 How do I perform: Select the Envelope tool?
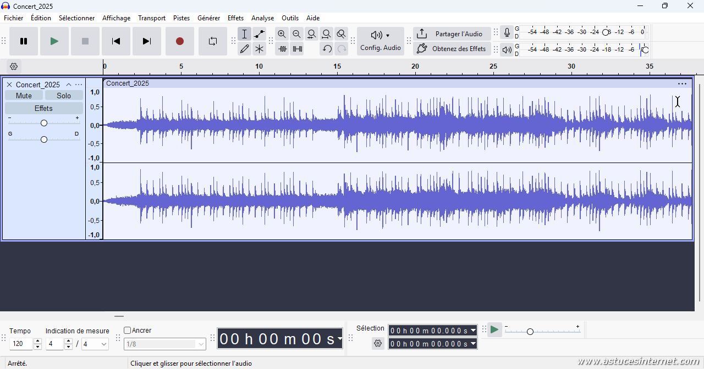pyautogui.click(x=259, y=34)
